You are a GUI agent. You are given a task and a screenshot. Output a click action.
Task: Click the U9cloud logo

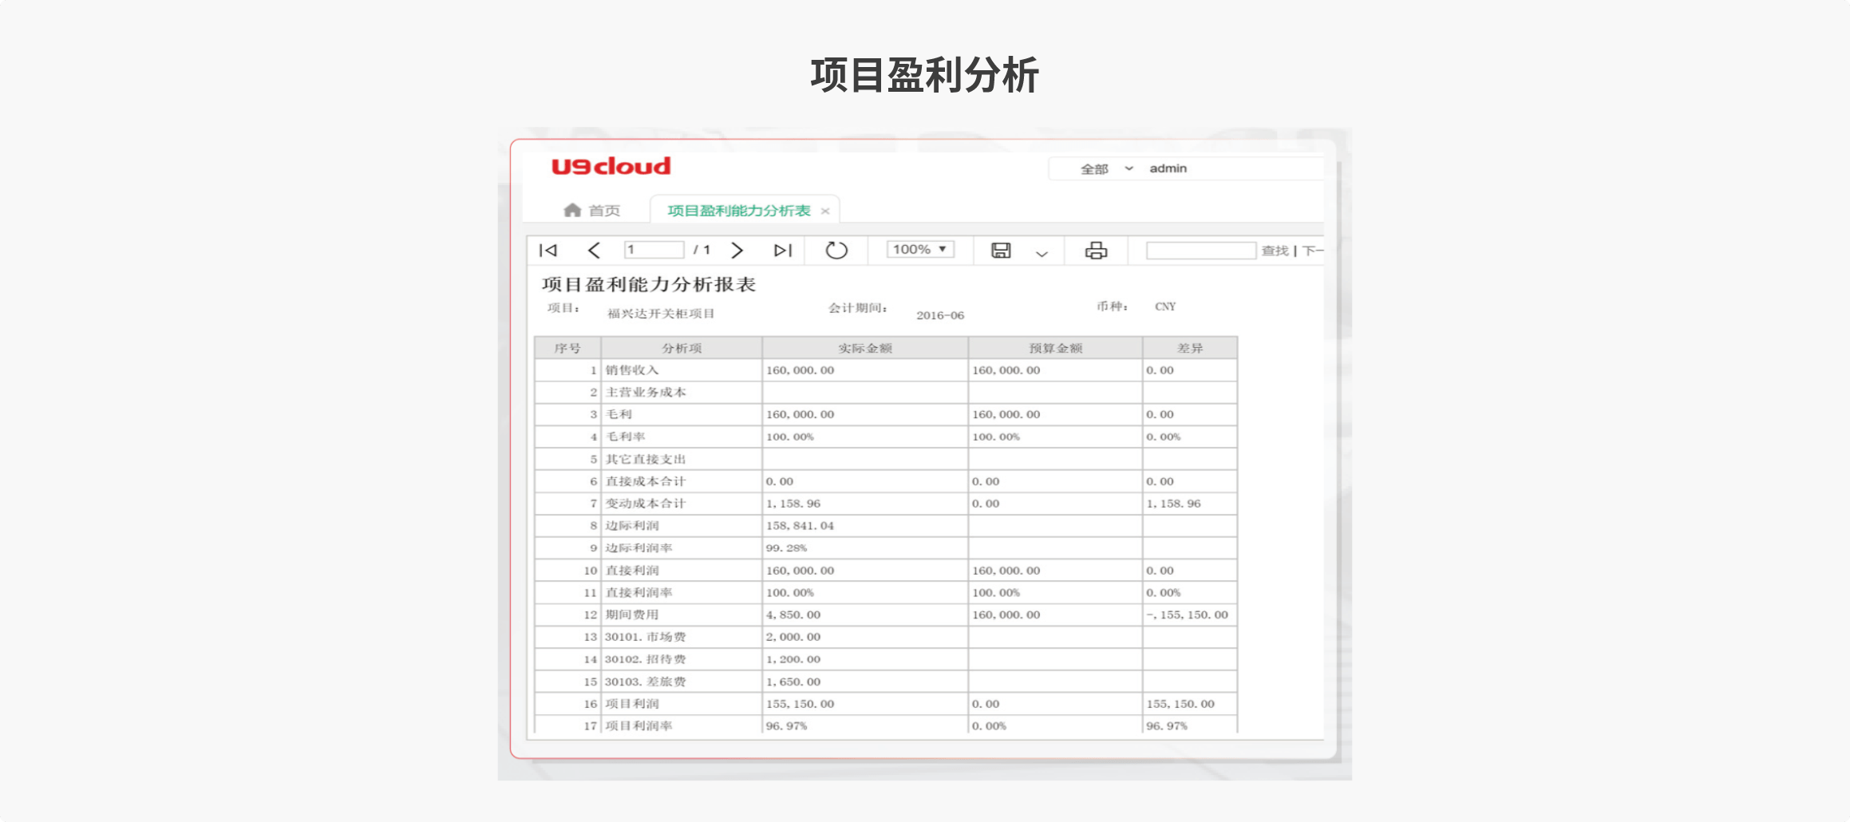coord(611,166)
